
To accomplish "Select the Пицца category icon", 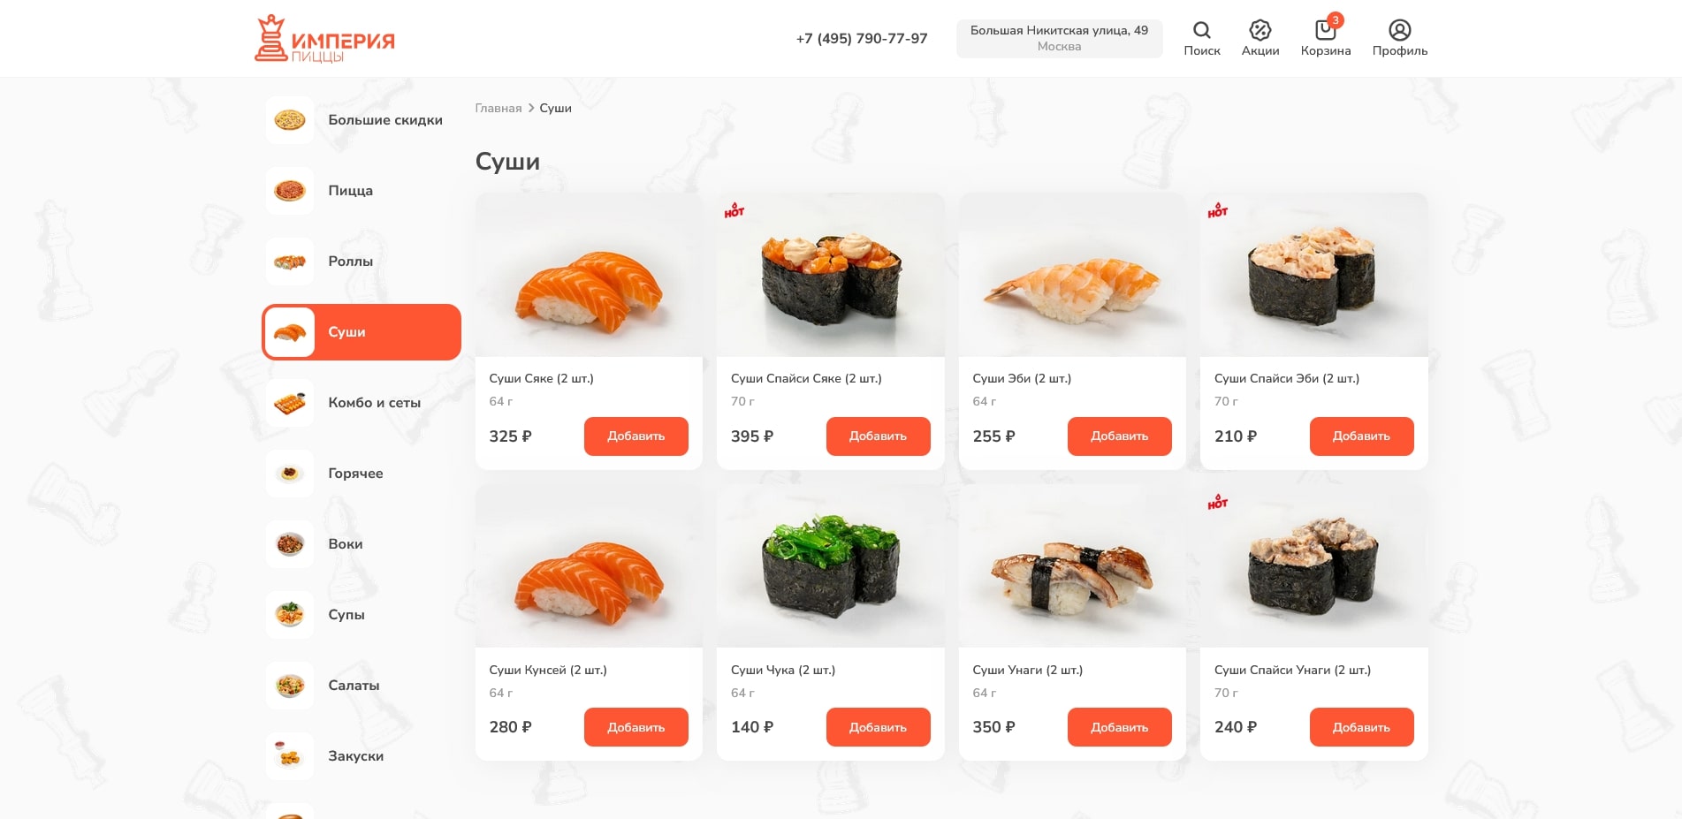I will 290,191.
